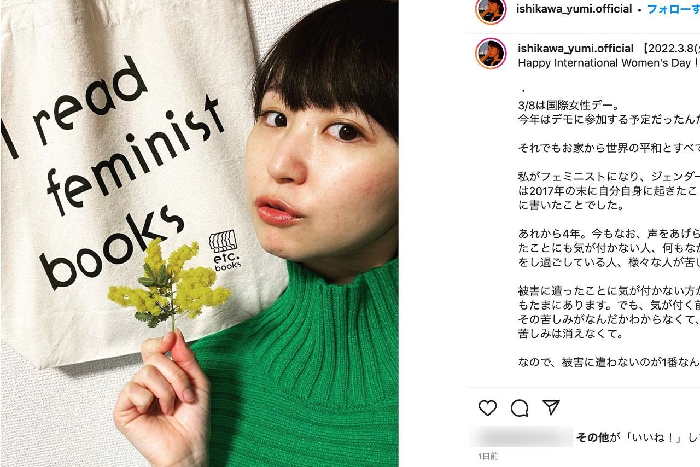Viewport: 700px width, 467px height.
Task: Click the caption line starting あれから4年
Action: point(609,234)
